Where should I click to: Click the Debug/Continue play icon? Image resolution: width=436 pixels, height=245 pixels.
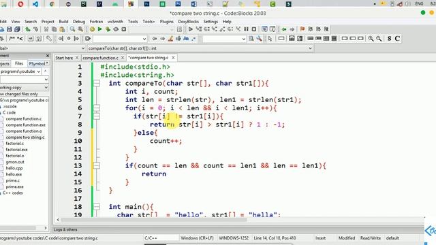tap(191, 29)
